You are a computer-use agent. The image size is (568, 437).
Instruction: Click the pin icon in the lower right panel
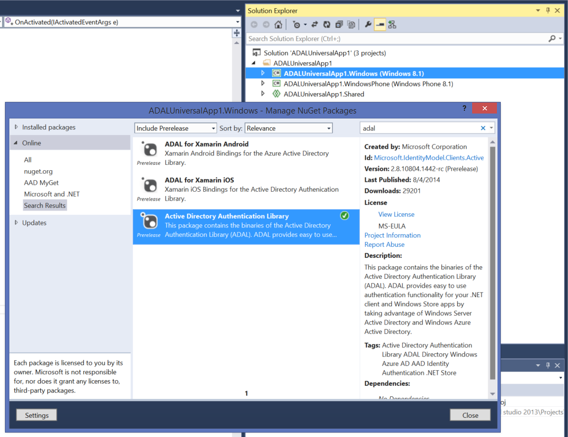coord(548,365)
